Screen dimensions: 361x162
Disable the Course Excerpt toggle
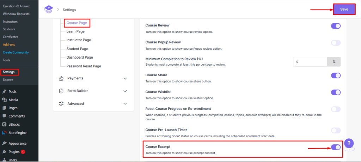click(x=336, y=147)
